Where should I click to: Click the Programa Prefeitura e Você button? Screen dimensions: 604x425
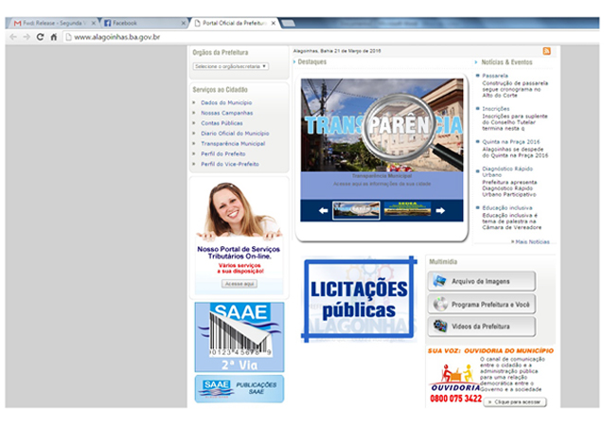point(481,304)
